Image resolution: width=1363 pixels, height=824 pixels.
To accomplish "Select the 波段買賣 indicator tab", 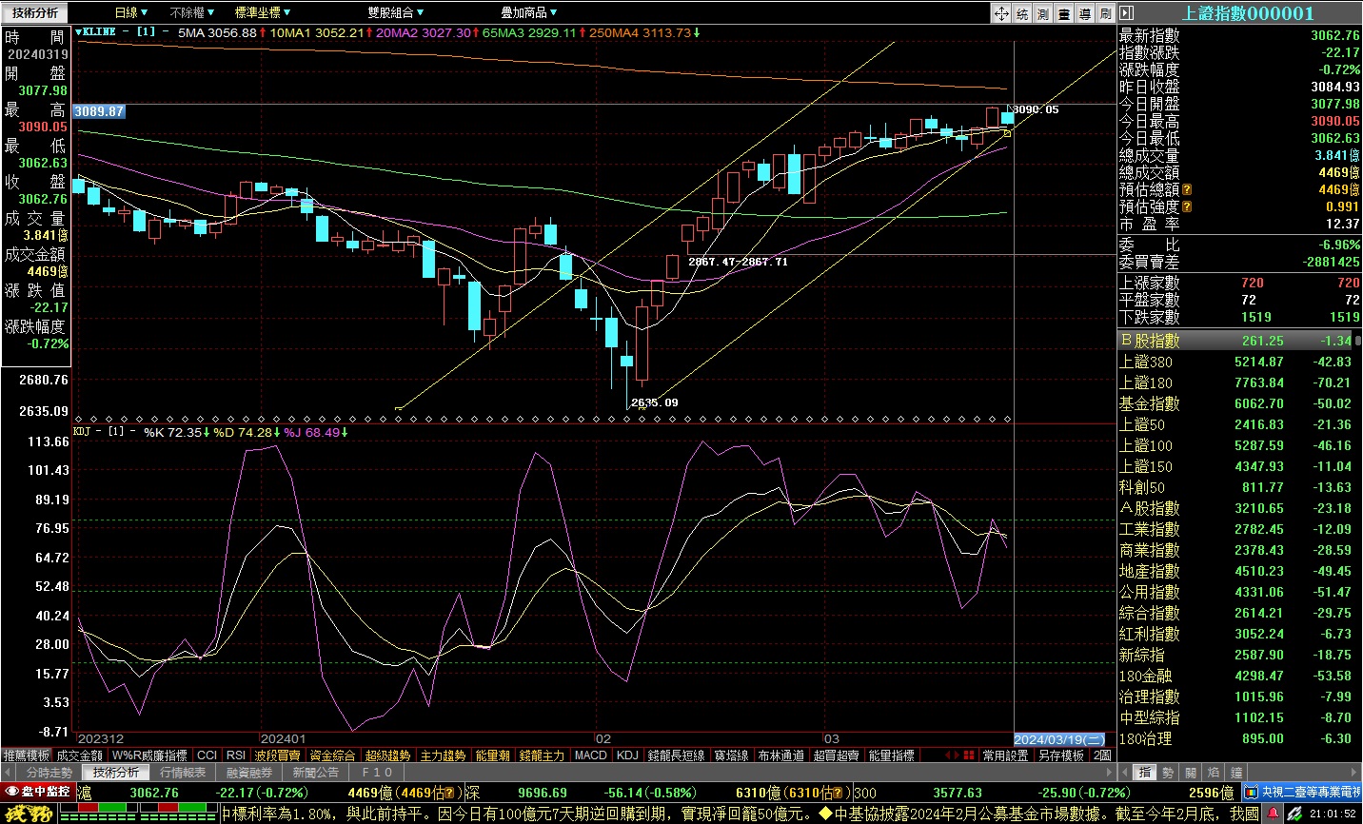I will (x=277, y=755).
